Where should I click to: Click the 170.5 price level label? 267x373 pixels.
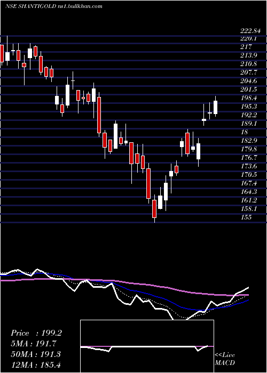point(249,175)
